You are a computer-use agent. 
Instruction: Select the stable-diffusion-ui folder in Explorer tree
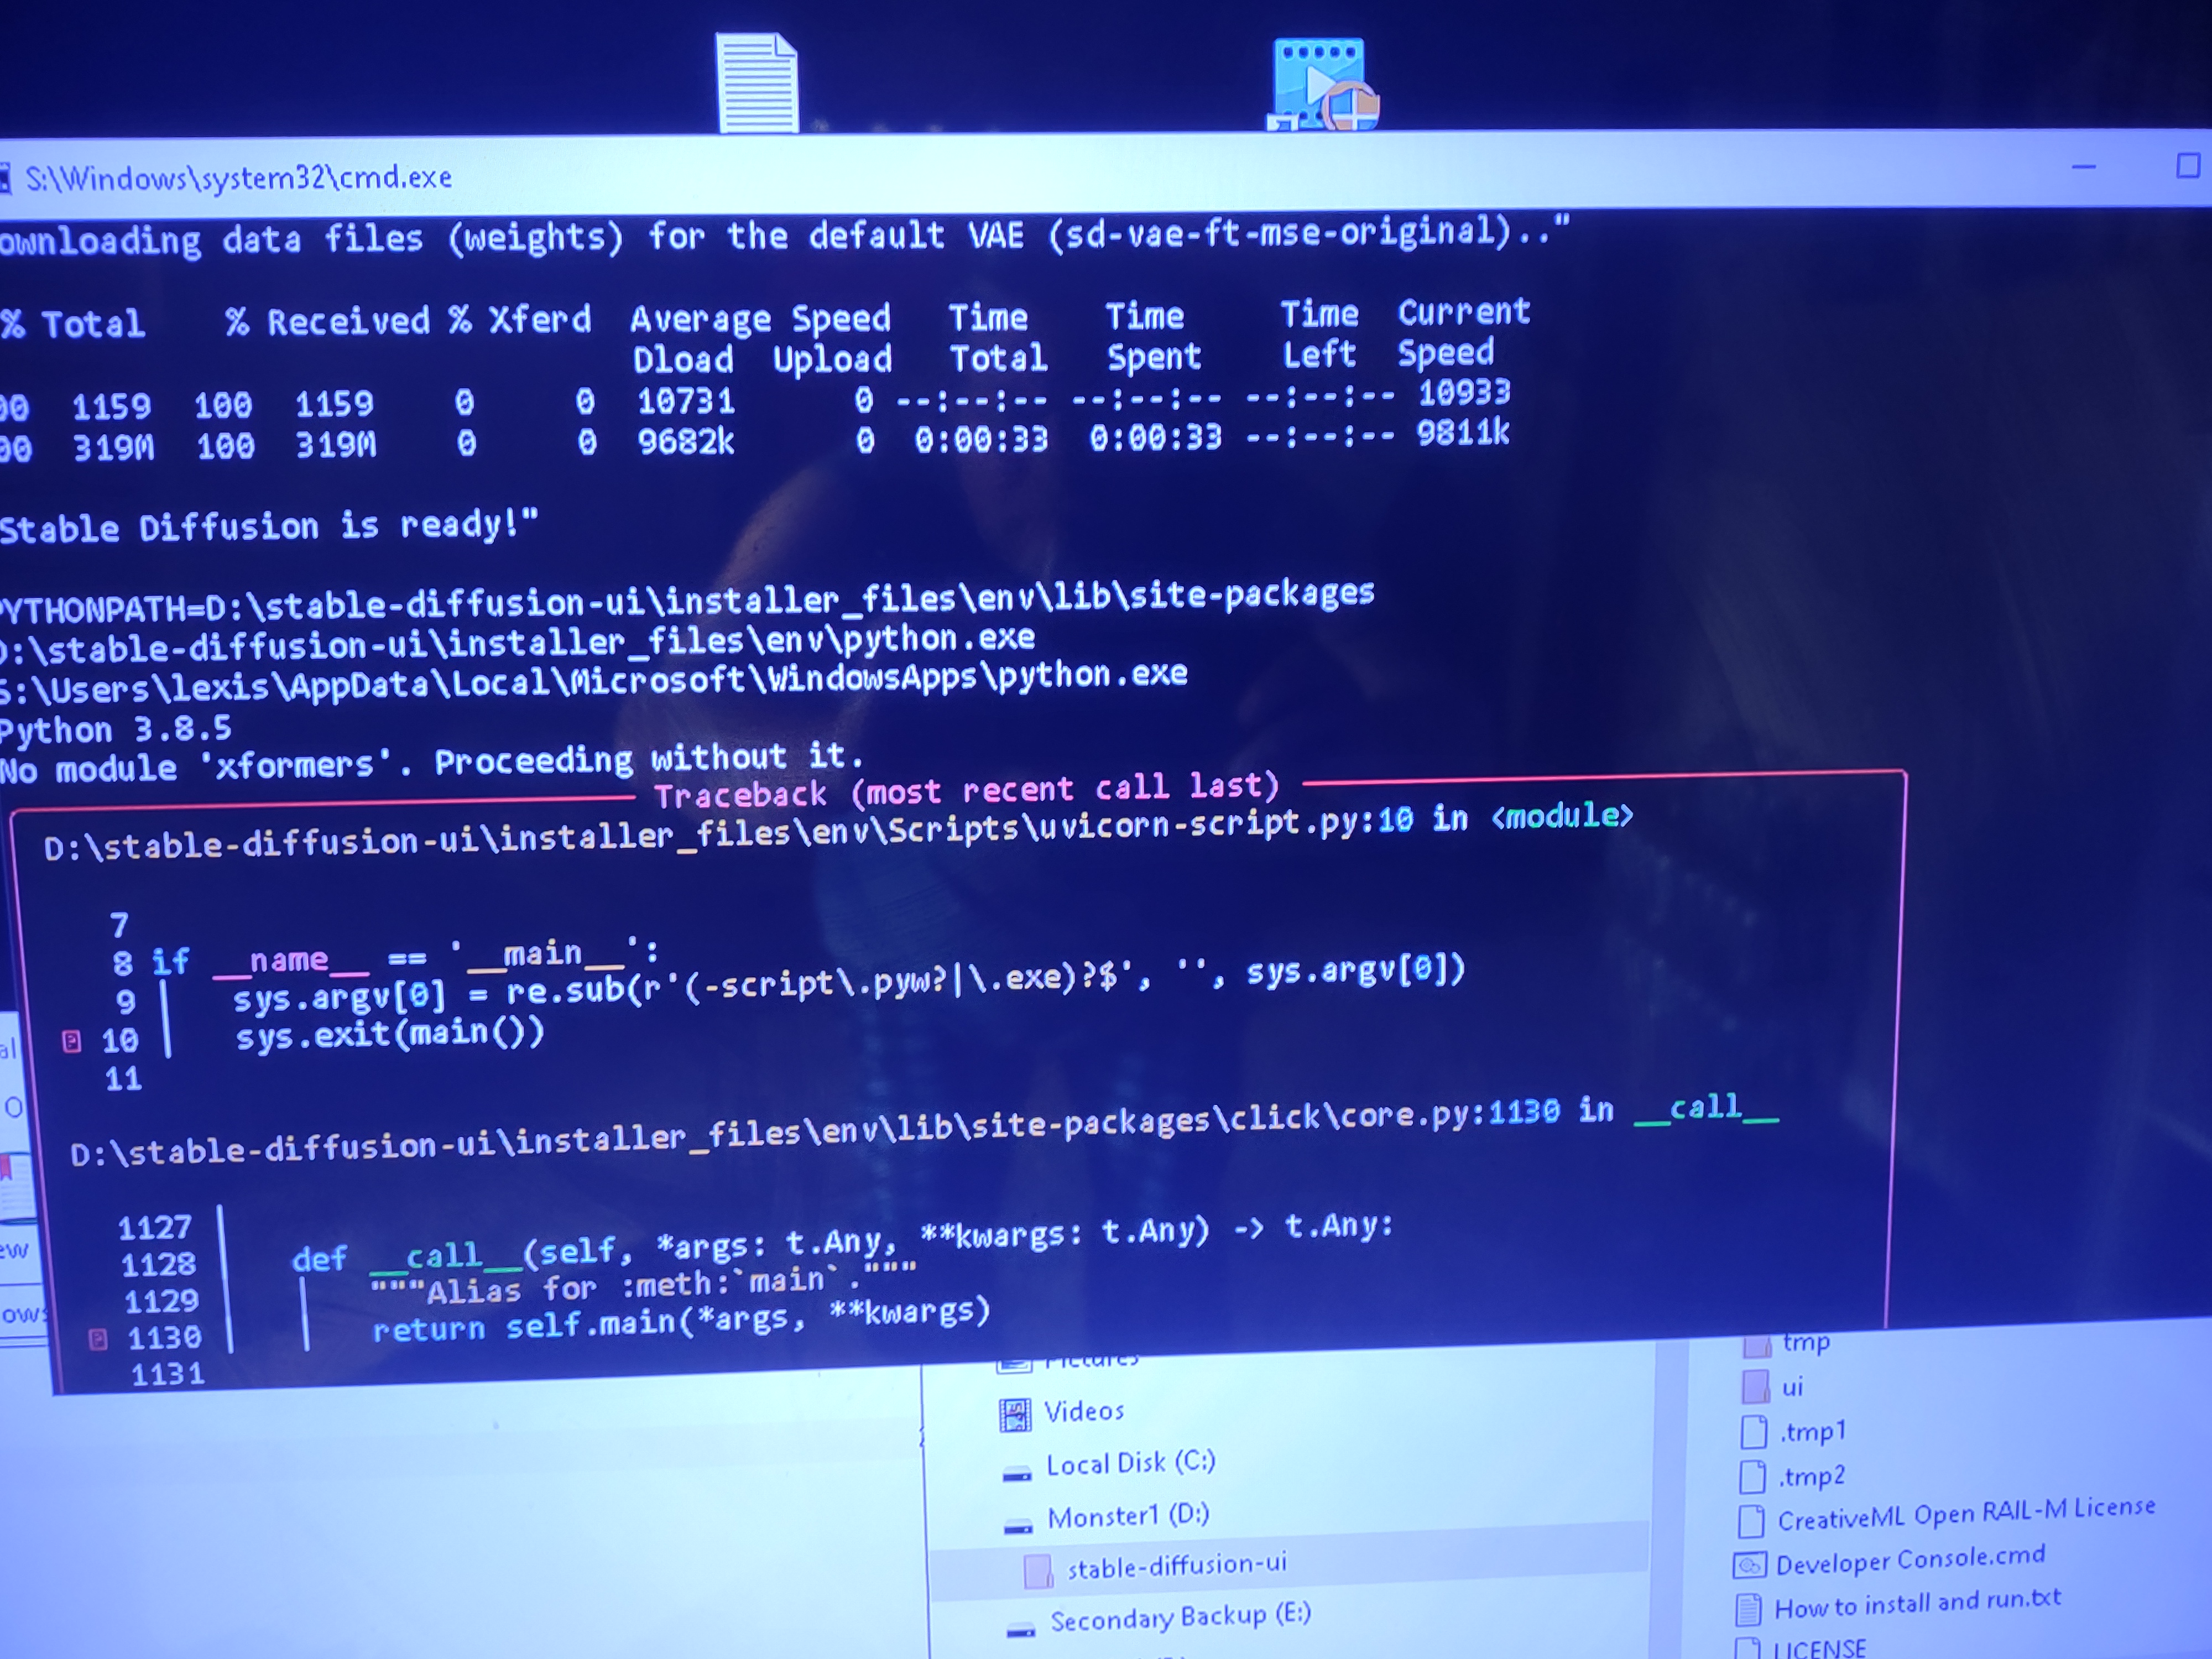(x=1176, y=1565)
